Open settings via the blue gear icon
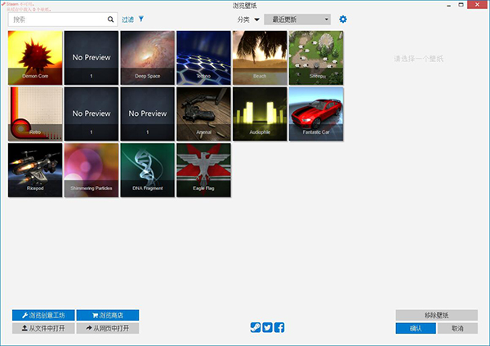Viewport: 490px width, 346px height. point(343,20)
